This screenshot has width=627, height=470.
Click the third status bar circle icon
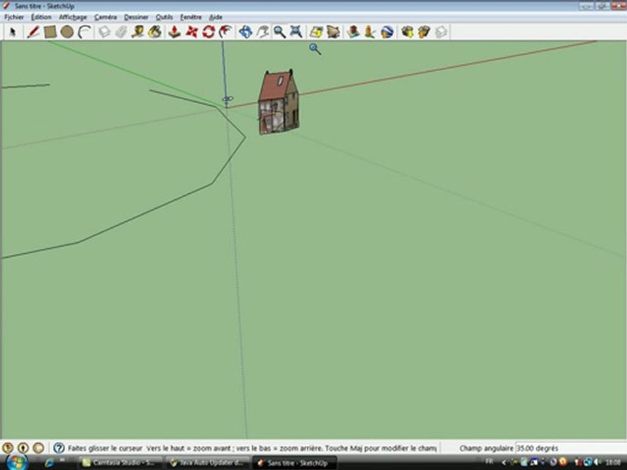tap(39, 448)
